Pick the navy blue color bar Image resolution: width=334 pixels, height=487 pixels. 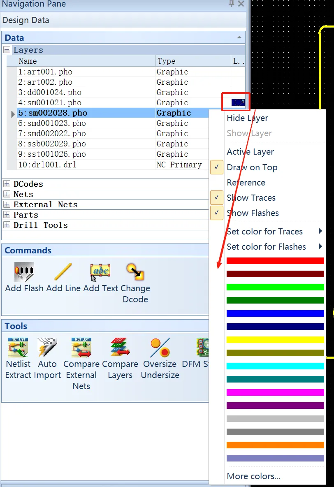[275, 327]
